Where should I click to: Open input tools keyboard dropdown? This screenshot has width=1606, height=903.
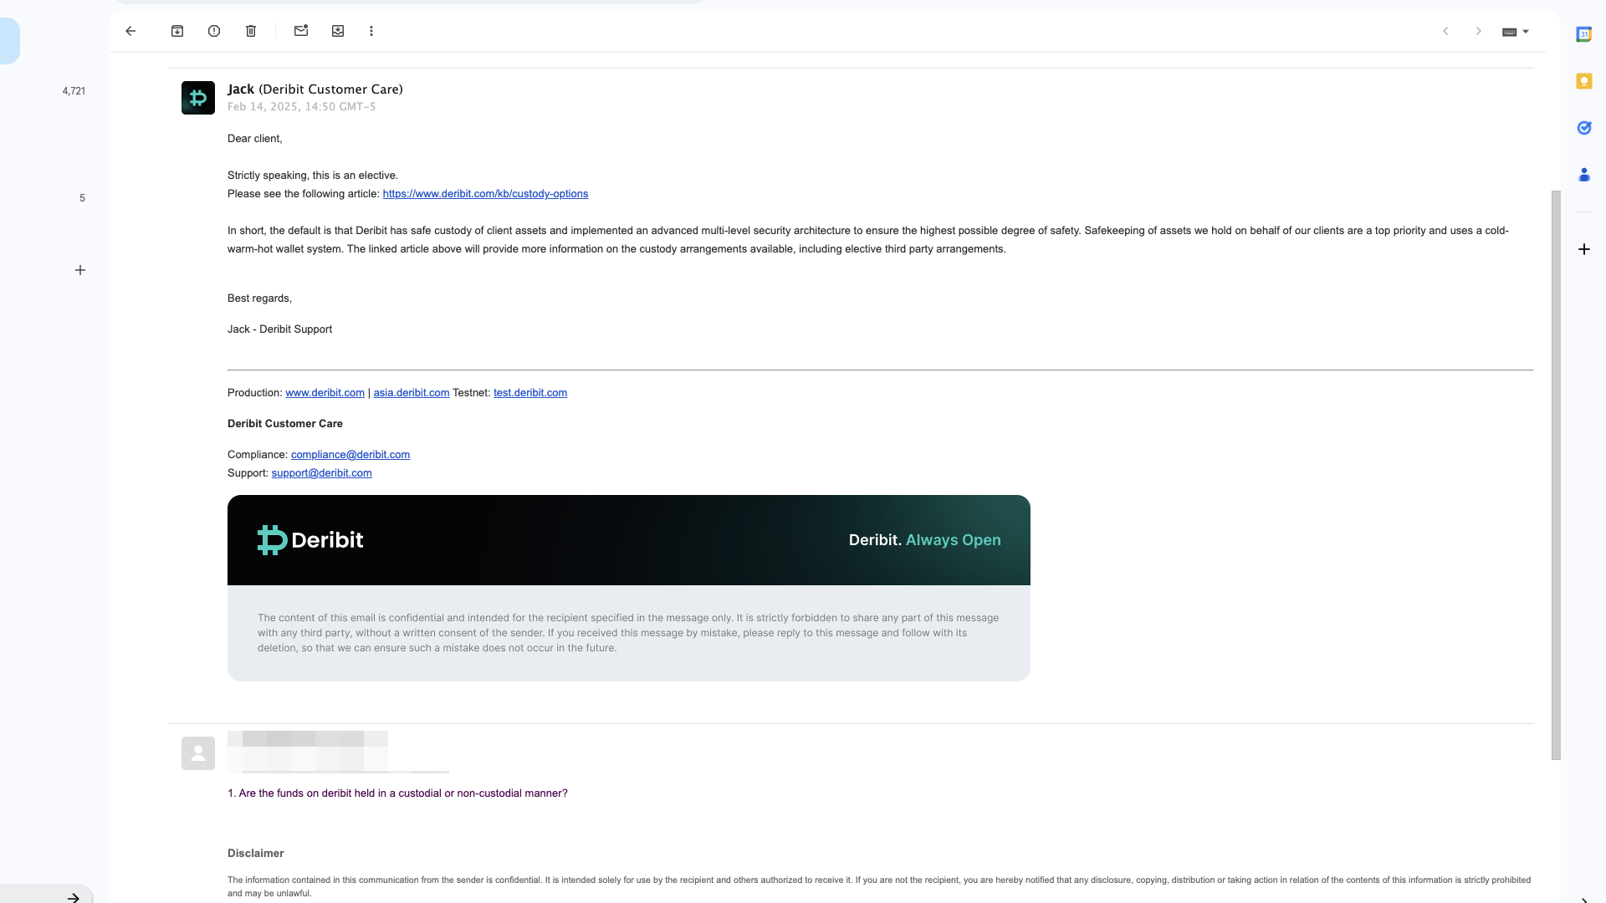[x=1516, y=32]
